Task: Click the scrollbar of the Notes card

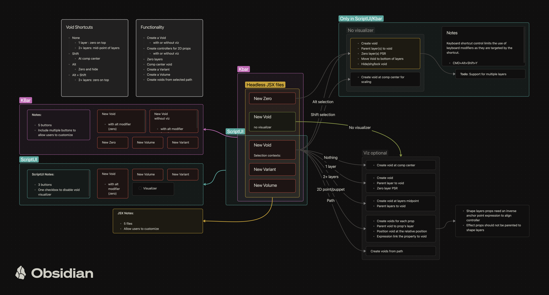Action: click(524, 45)
